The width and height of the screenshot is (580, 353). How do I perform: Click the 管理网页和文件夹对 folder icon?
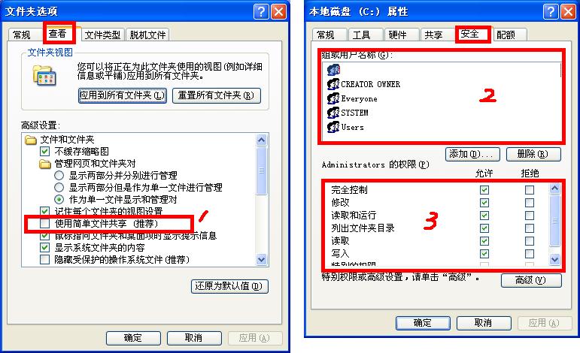click(44, 163)
